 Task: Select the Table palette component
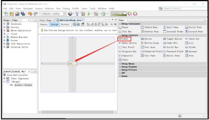124,60
